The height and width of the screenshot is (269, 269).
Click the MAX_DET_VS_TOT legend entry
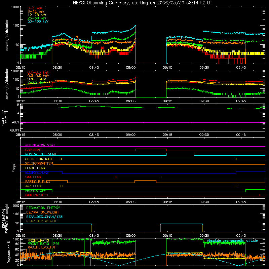(x=41, y=247)
